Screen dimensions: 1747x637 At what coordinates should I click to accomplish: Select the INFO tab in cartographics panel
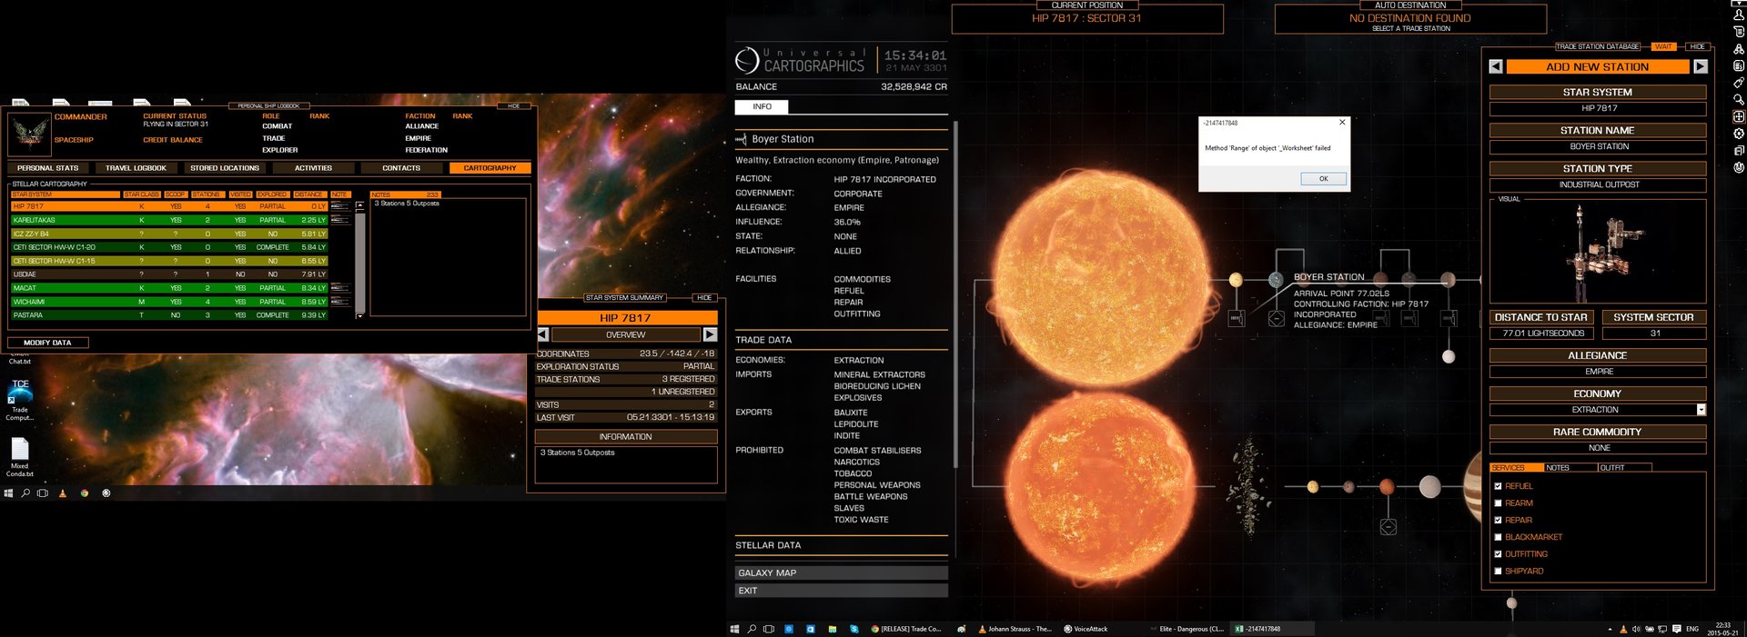click(x=762, y=106)
